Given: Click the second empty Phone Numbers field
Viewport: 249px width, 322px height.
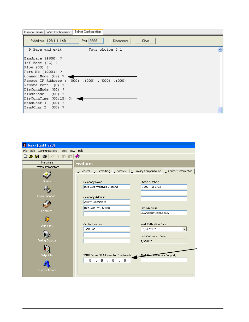Looking at the screenshot, I should click(164, 193).
